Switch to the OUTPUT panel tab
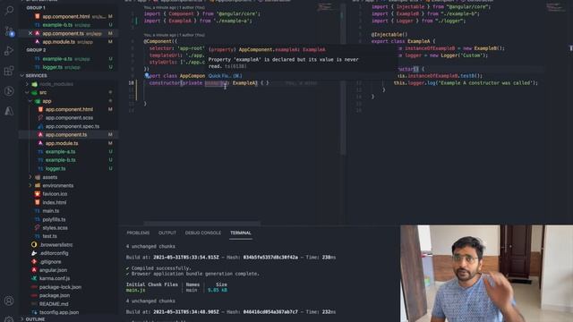Viewport: 573px width, 322px height. pos(167,233)
